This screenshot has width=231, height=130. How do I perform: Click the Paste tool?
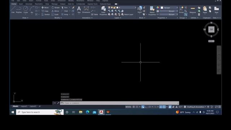205,10
